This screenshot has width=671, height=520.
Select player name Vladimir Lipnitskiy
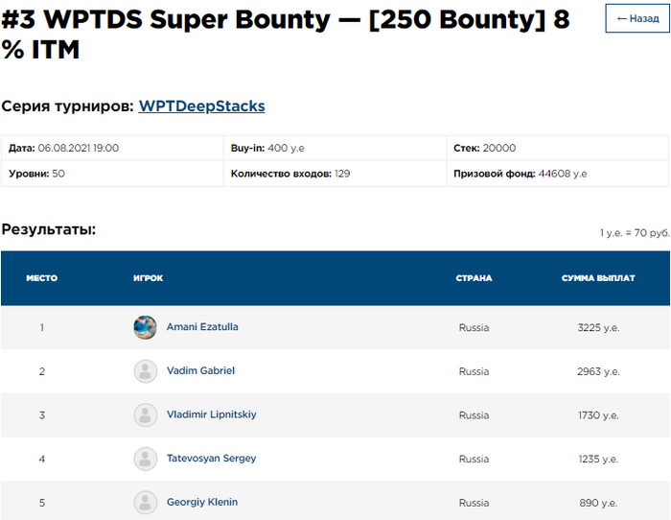tap(211, 415)
